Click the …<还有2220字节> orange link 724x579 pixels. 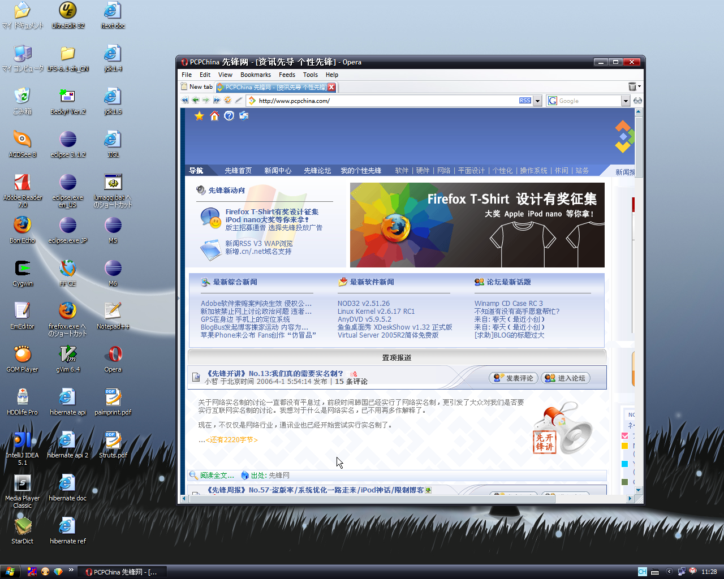pyautogui.click(x=229, y=439)
